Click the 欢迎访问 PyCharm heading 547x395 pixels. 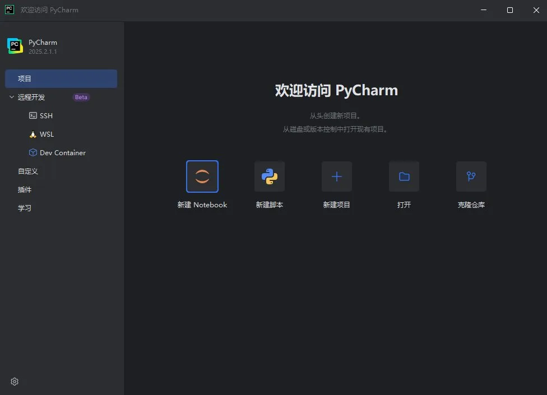point(336,90)
